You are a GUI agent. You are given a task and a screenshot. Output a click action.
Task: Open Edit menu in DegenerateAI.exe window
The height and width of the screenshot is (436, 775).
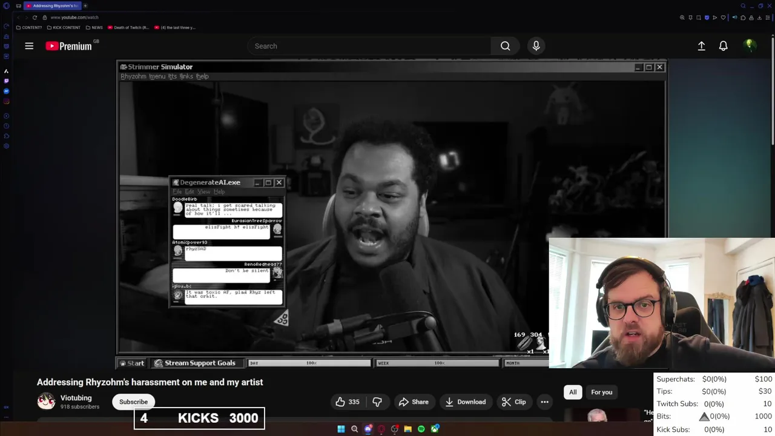click(x=190, y=191)
